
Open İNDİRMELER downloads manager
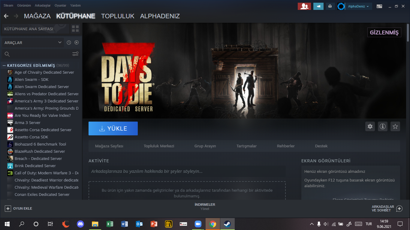(205, 207)
